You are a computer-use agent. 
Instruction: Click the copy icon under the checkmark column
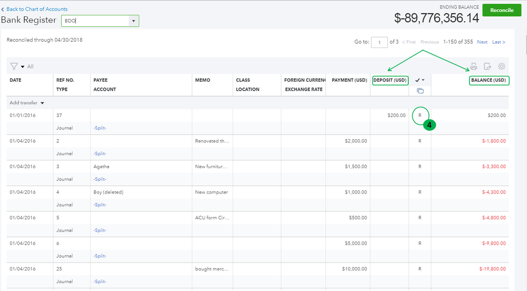point(420,91)
